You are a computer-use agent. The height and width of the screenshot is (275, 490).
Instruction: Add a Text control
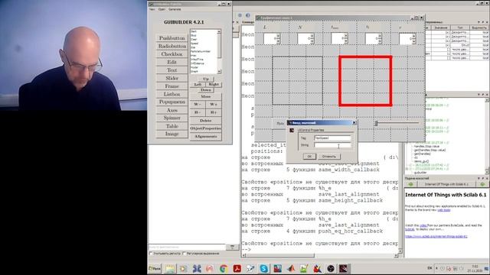pos(171,70)
